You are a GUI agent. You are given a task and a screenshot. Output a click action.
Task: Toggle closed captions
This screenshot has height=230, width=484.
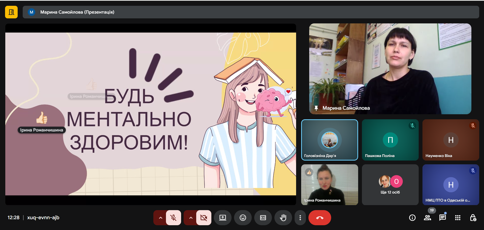pyautogui.click(x=263, y=218)
